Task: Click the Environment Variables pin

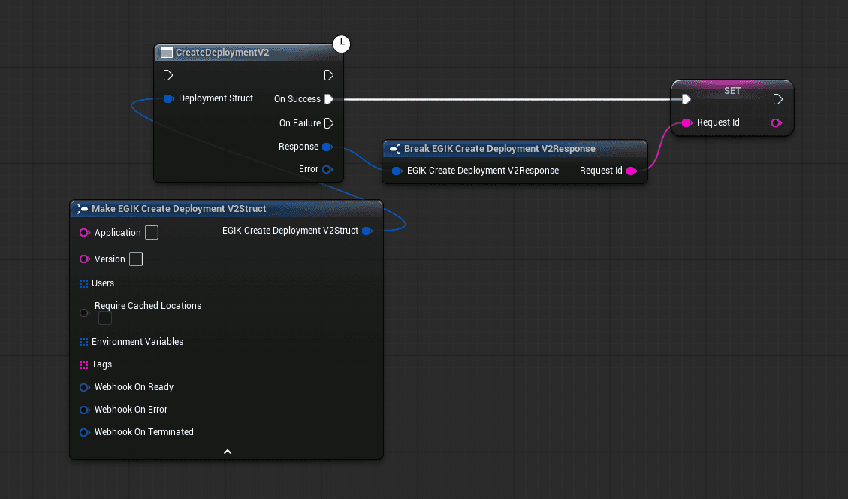Action: pyautogui.click(x=83, y=342)
